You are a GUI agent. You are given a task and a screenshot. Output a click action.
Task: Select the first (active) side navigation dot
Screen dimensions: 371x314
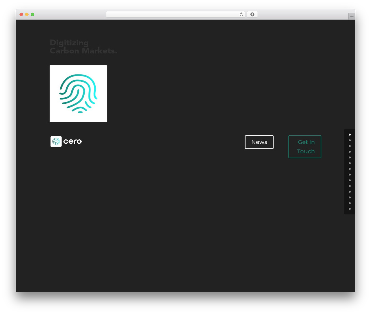pos(350,135)
